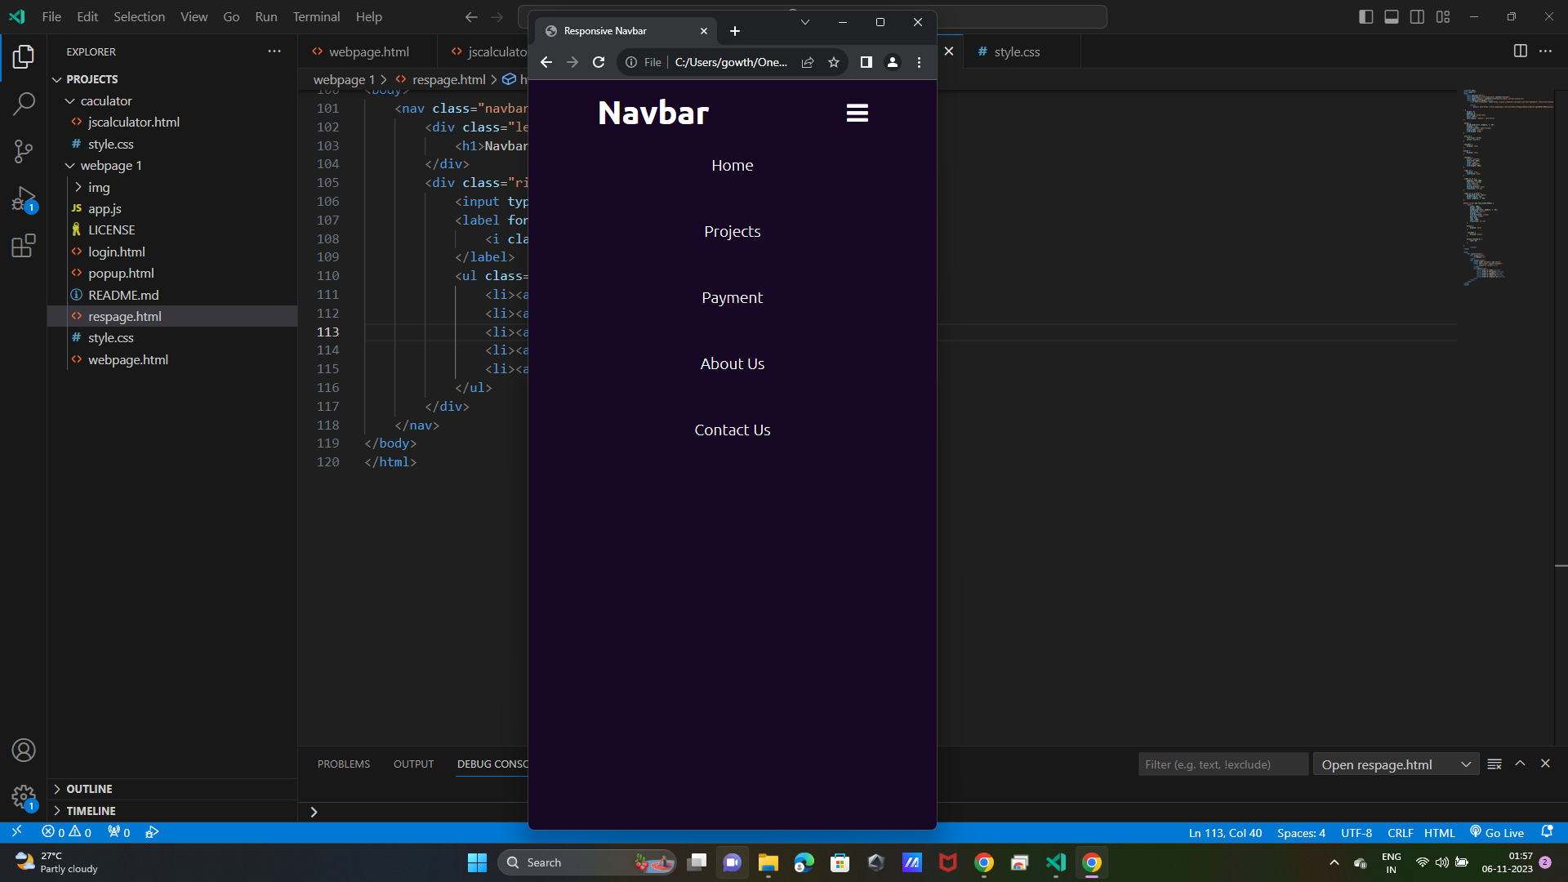Toggle primary side bar visibility
This screenshot has width=1568, height=882.
click(1365, 17)
